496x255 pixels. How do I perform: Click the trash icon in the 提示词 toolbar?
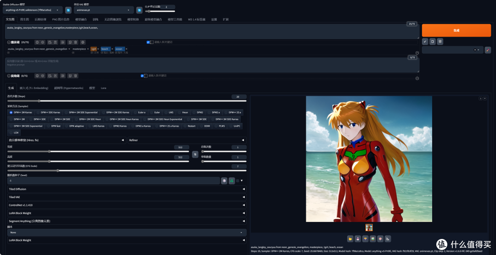point(76,42)
